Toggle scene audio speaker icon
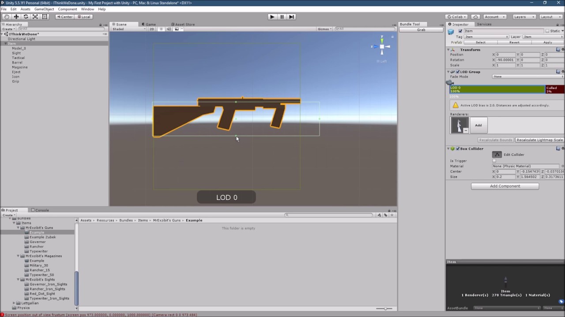This screenshot has width=565, height=317. [169, 29]
